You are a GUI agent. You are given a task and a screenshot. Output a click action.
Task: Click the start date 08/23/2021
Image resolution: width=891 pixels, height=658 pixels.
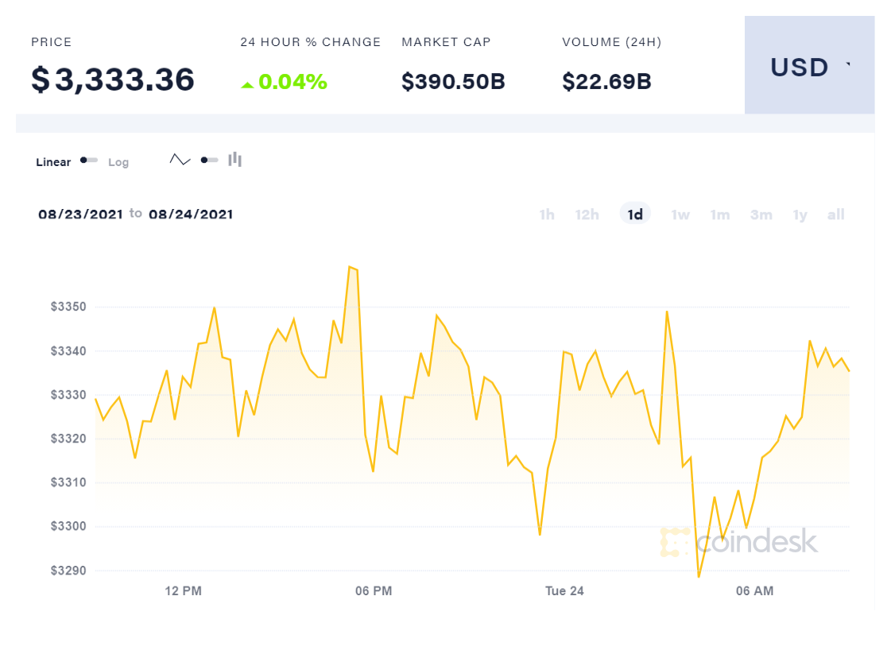tap(80, 214)
